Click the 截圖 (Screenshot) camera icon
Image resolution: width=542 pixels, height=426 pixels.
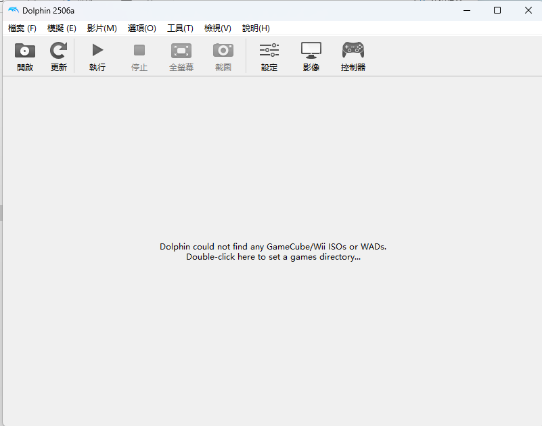click(x=223, y=51)
